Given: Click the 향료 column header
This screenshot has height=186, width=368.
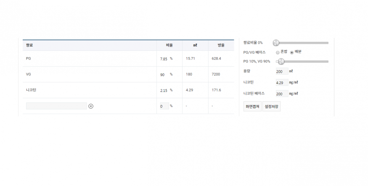Looking at the screenshot, I should [x=29, y=45].
